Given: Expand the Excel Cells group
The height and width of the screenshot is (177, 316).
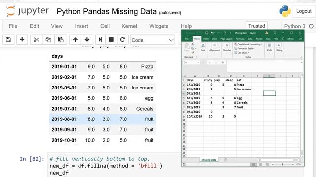Looking at the screenshot, I should point(269,48).
